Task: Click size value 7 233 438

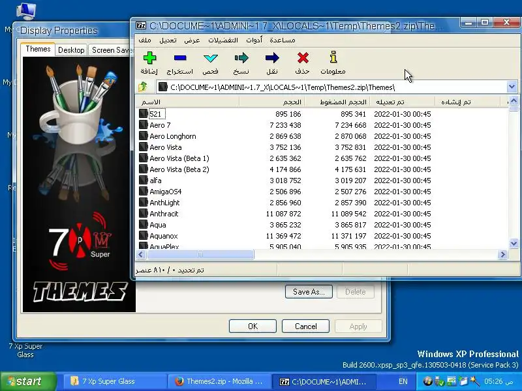Action: point(285,125)
